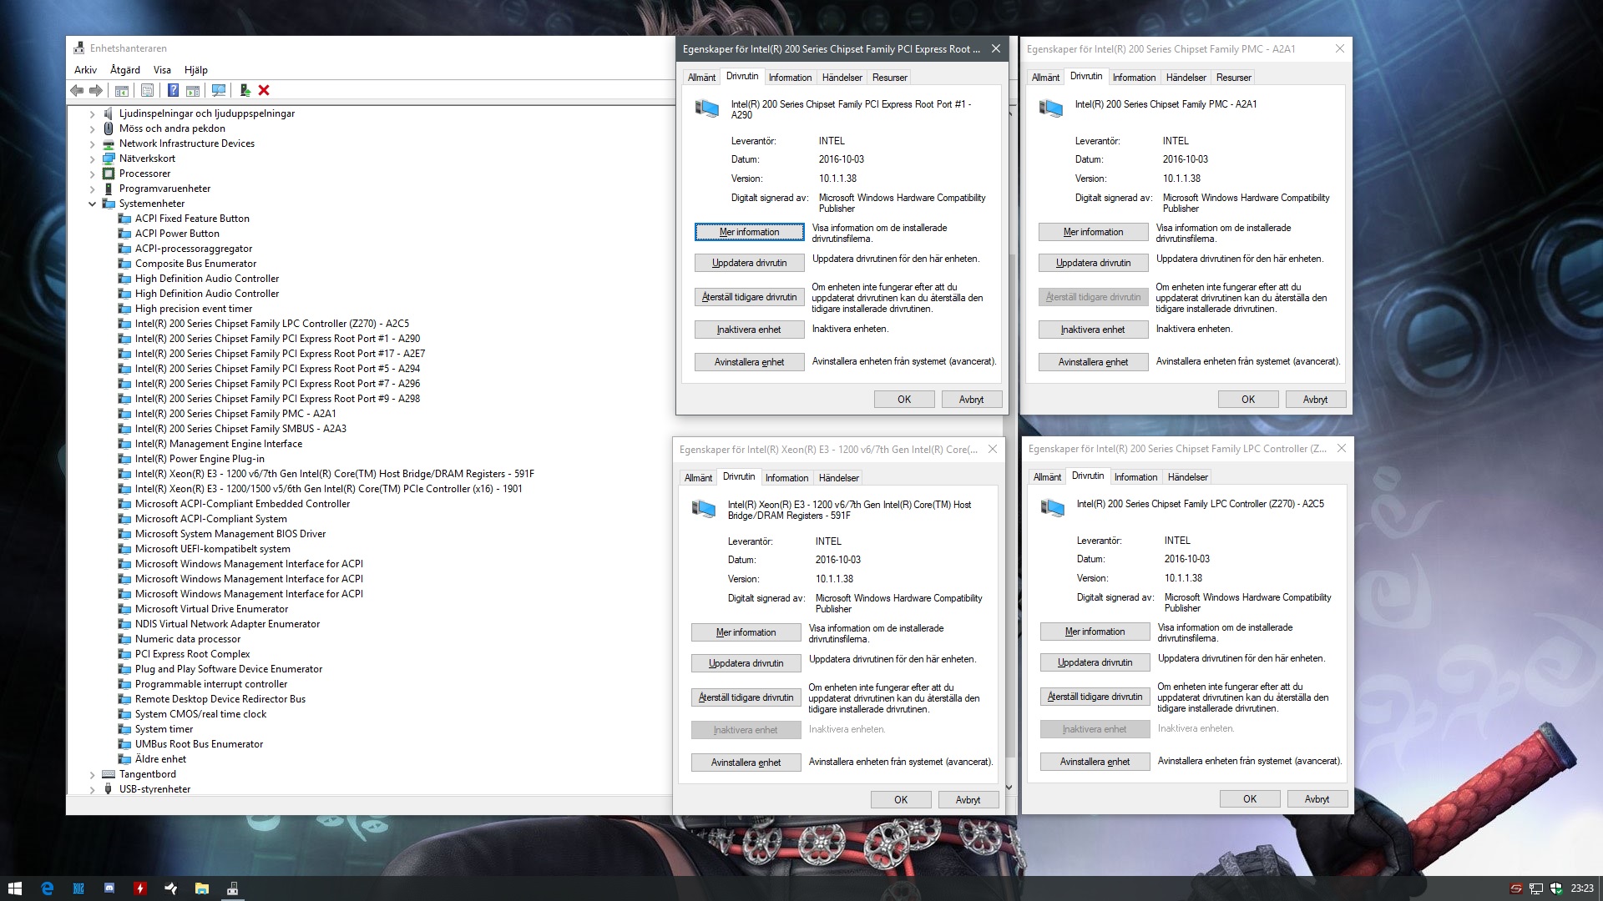Expand the Nätverkskort node
Viewport: 1603px width, 901px height.
click(x=92, y=159)
